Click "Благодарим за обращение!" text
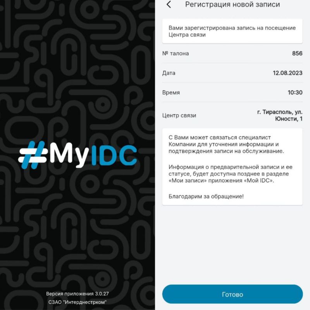Screen dimensions: 310x310 tap(206, 196)
